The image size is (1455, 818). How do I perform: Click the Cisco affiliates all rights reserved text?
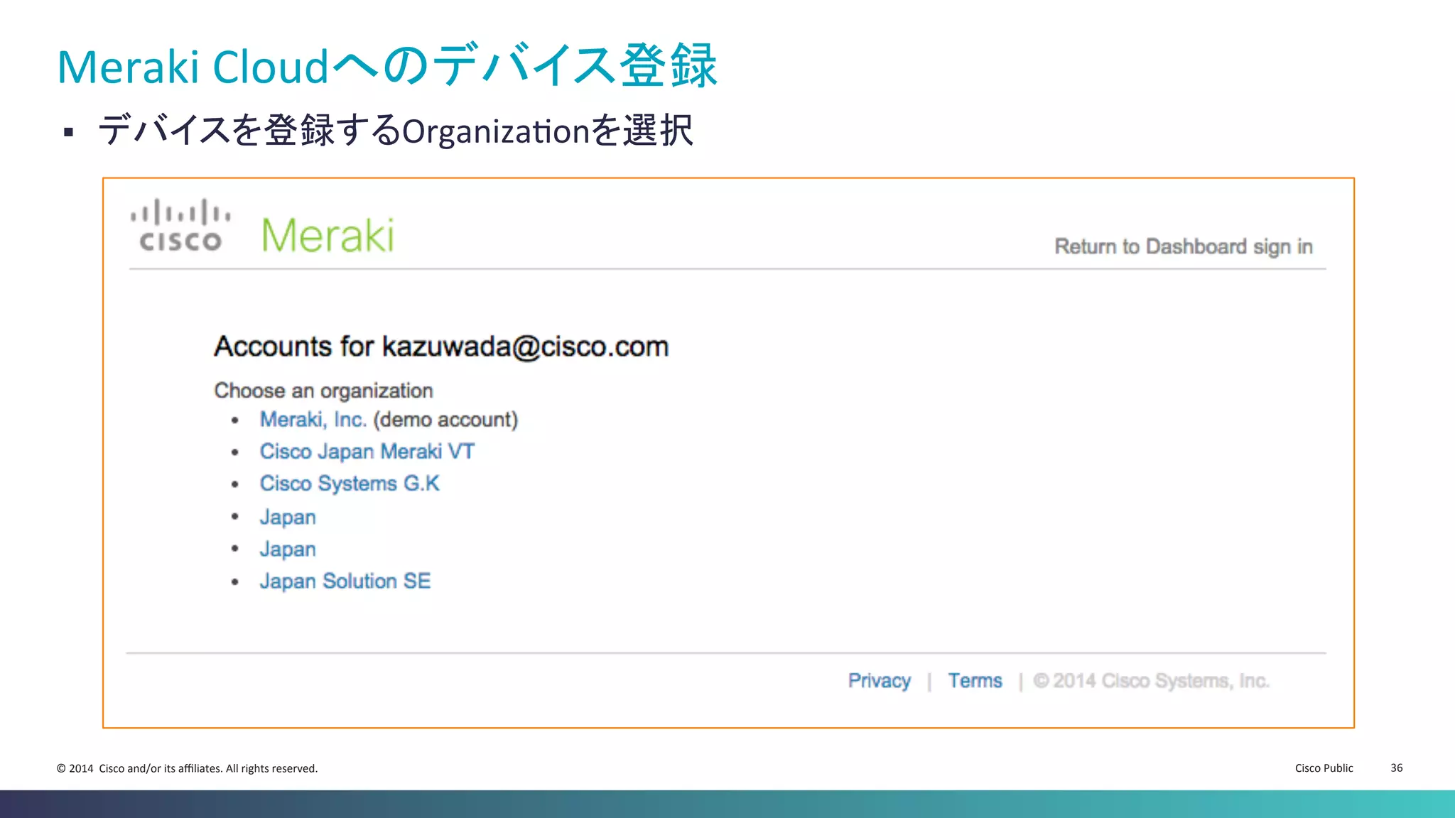pyautogui.click(x=187, y=768)
